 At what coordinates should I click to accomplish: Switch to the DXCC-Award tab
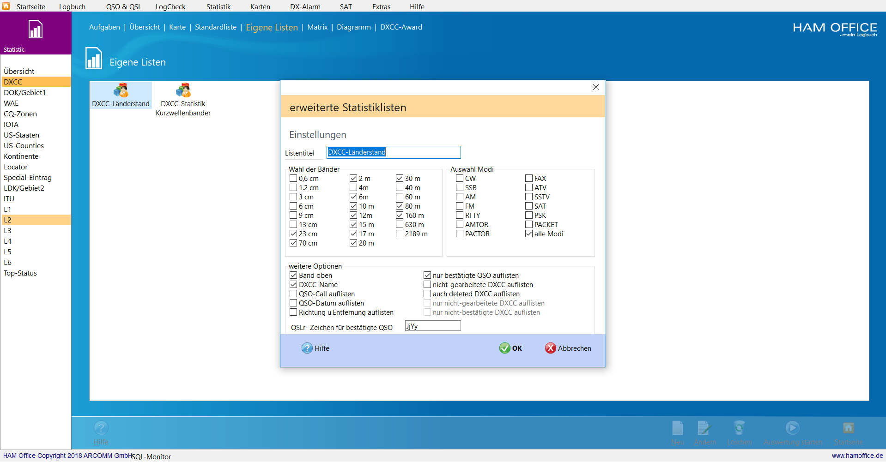(x=401, y=27)
